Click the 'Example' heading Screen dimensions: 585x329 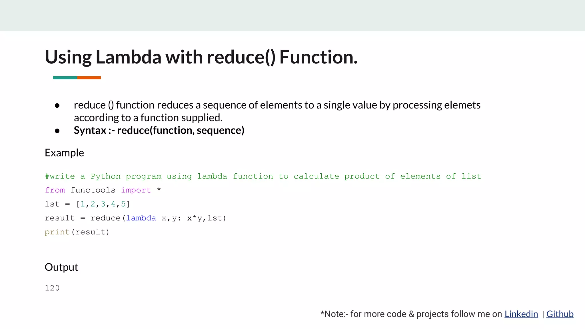tap(64, 153)
